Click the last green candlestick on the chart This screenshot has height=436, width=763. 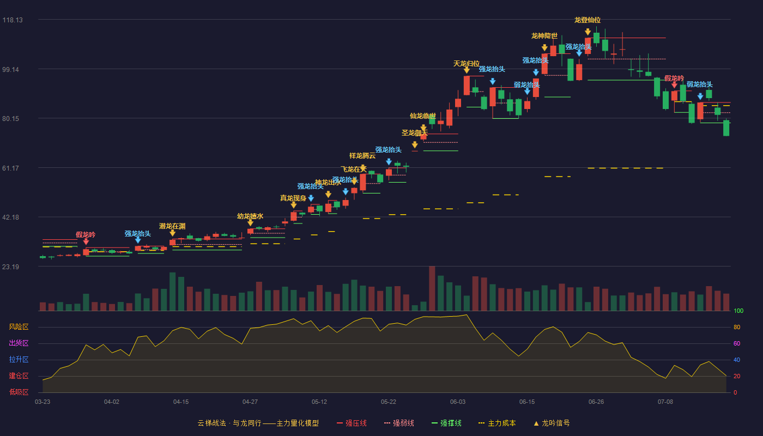click(726, 128)
